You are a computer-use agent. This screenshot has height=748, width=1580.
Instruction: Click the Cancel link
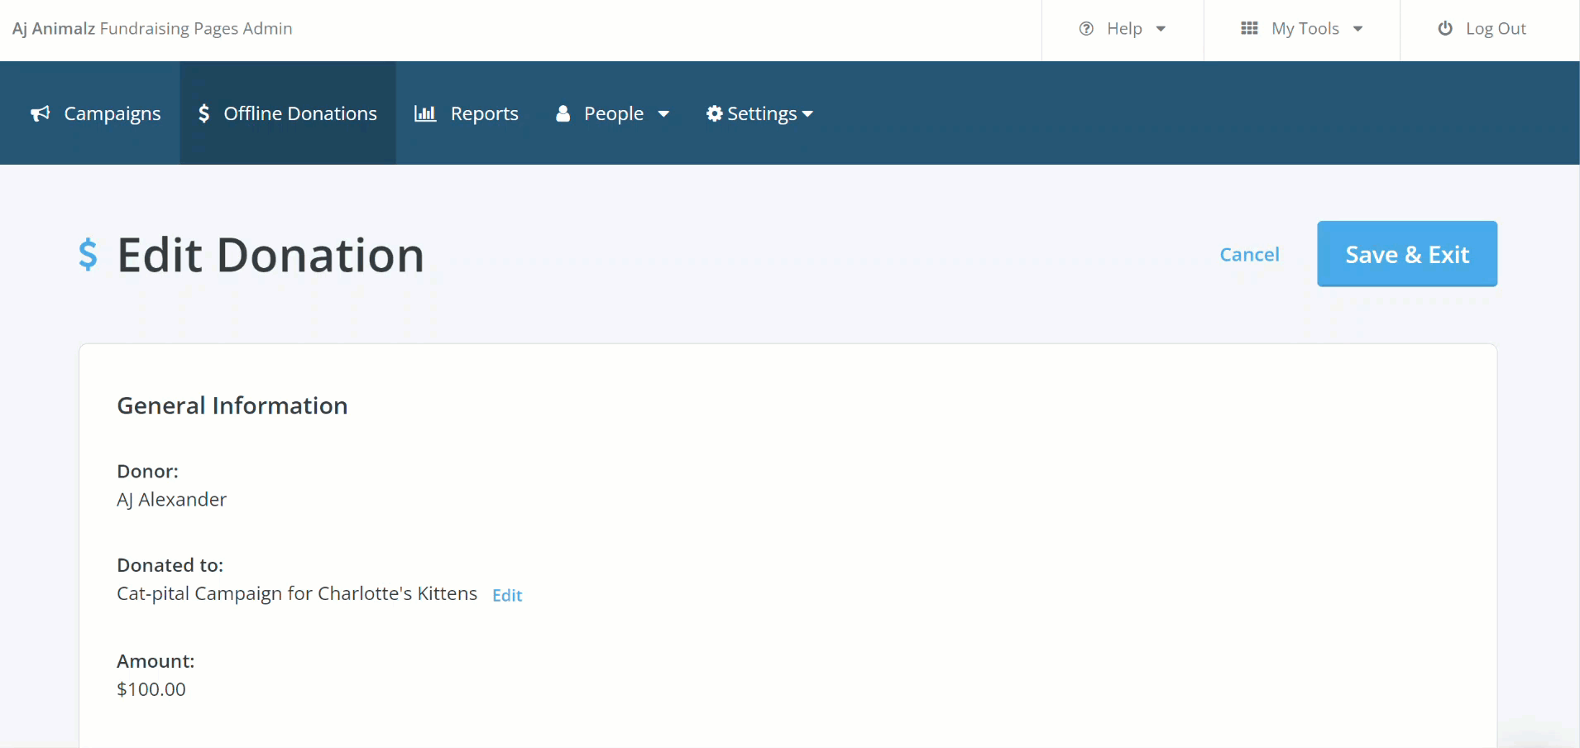point(1249,254)
